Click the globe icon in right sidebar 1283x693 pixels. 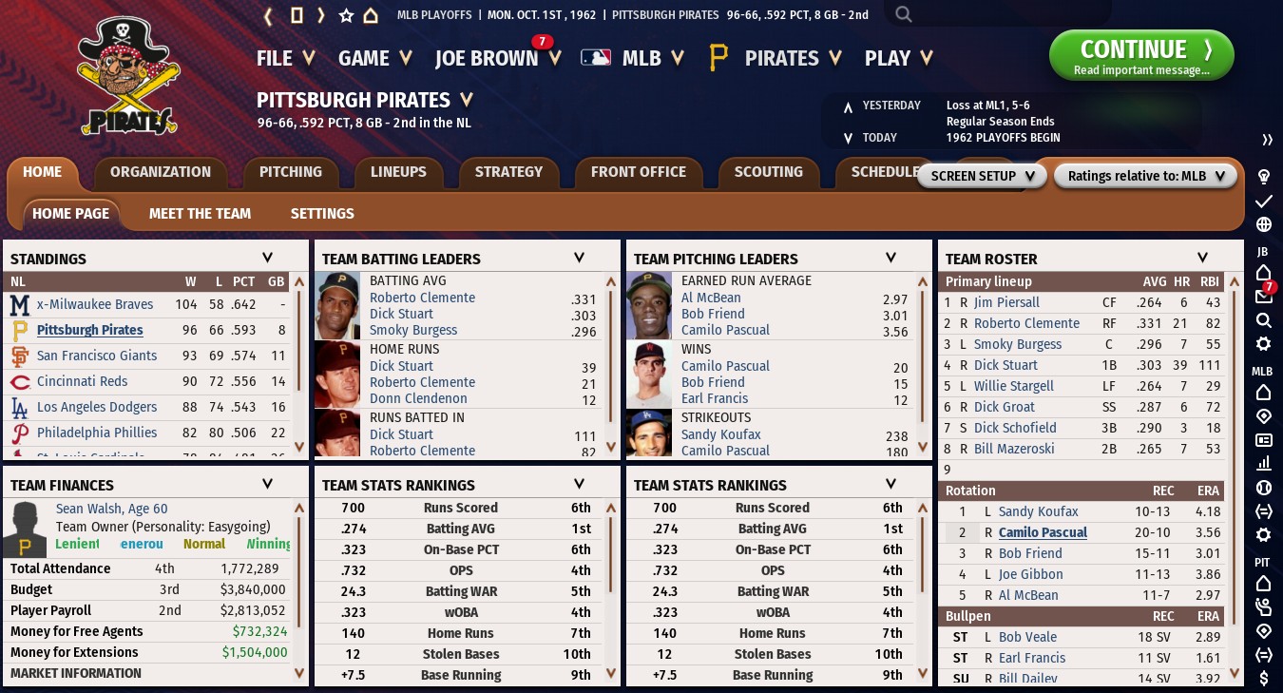tap(1264, 225)
